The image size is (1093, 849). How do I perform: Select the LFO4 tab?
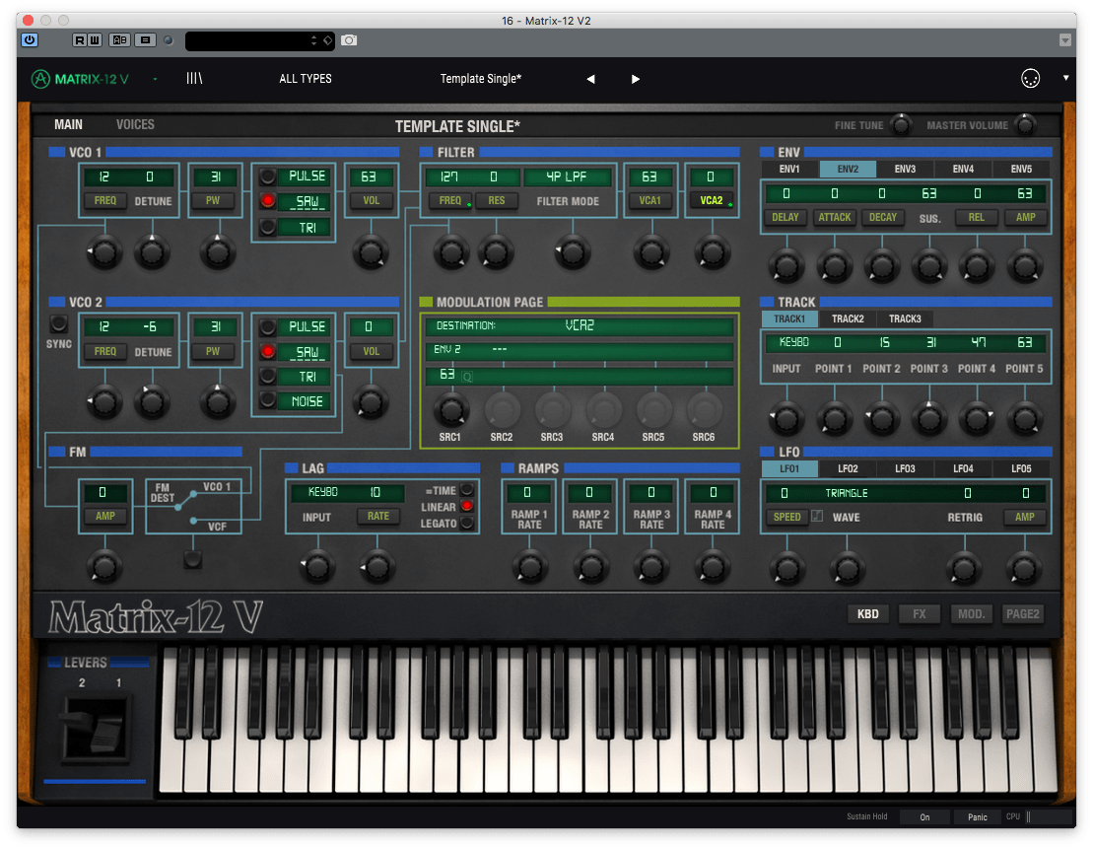[963, 468]
